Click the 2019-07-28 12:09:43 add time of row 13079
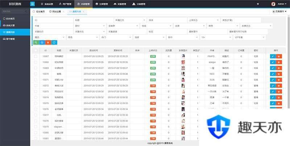 point(94,127)
